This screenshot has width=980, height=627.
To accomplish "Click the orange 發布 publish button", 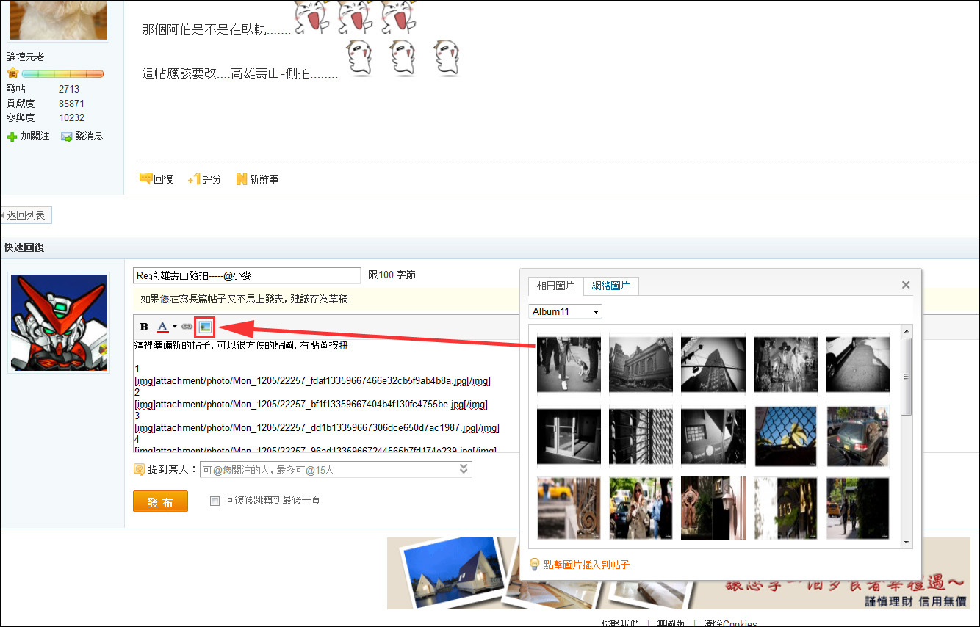I will [x=160, y=501].
